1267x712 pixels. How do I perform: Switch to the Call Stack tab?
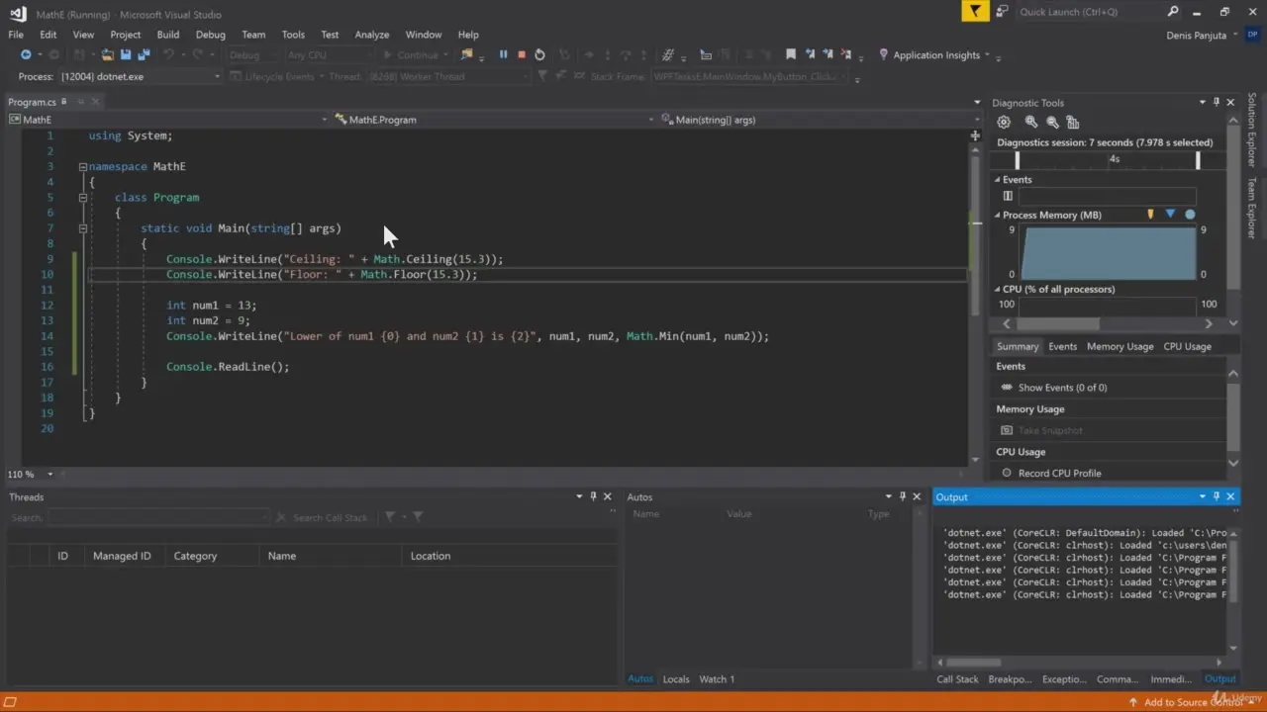click(x=957, y=679)
